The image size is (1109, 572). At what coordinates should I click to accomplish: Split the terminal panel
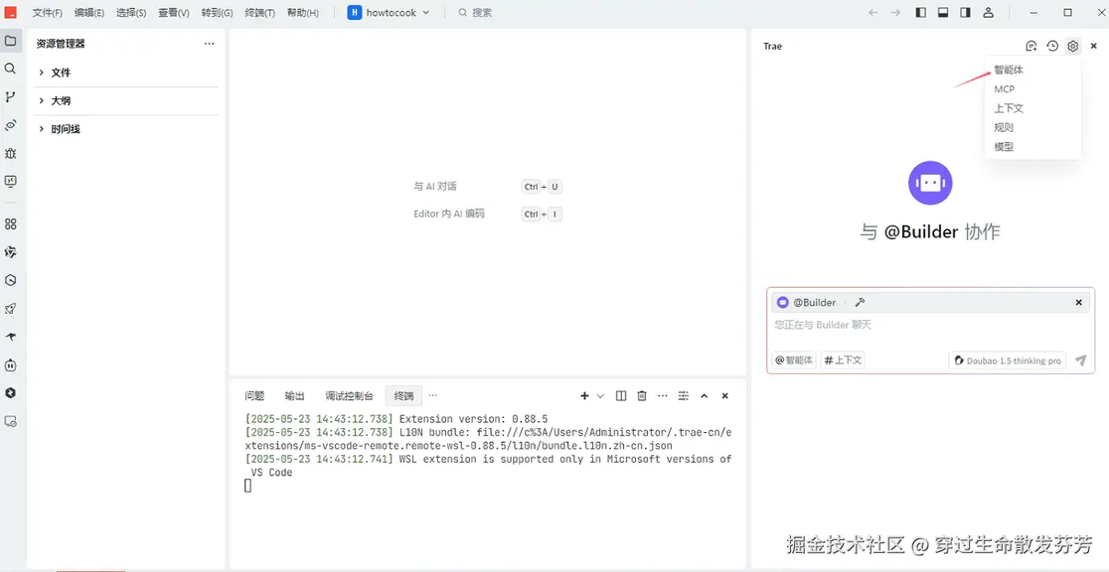point(621,396)
